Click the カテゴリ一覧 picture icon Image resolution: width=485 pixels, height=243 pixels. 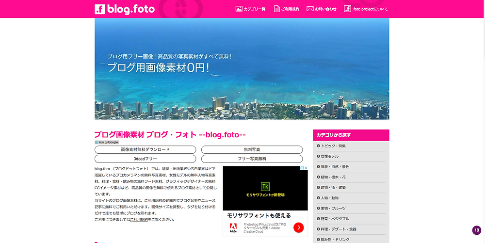239,9
